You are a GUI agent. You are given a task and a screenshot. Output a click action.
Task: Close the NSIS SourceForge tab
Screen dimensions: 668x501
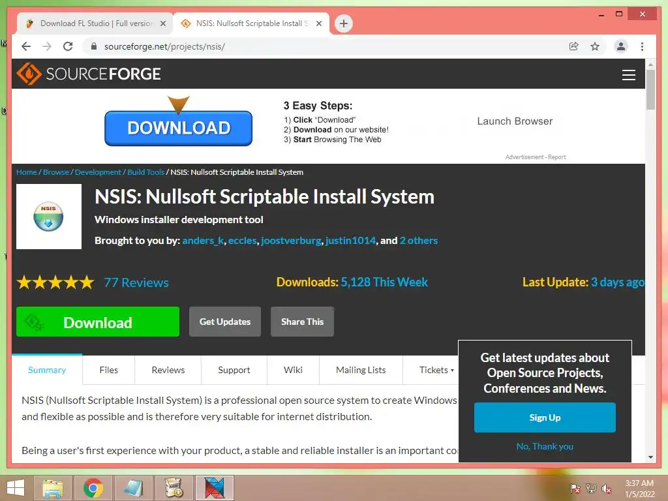click(x=318, y=24)
